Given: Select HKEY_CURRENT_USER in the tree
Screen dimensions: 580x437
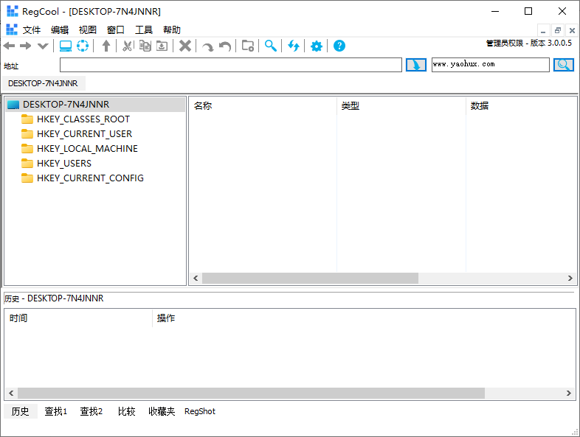Looking at the screenshot, I should coord(84,133).
